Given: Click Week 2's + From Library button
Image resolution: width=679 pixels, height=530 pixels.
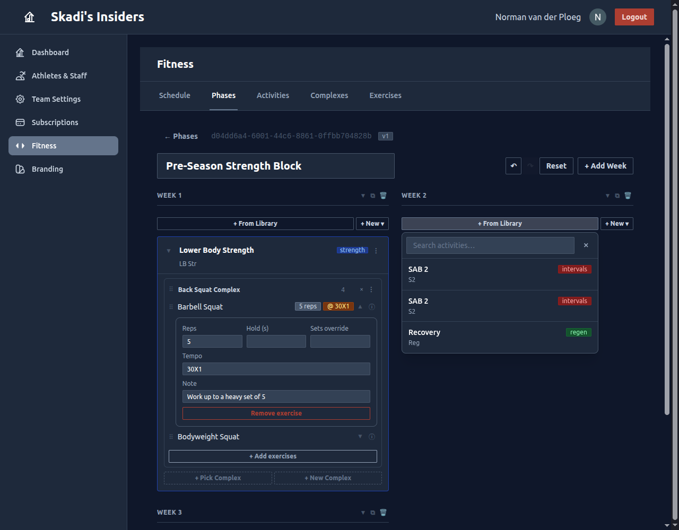Looking at the screenshot, I should 500,224.
